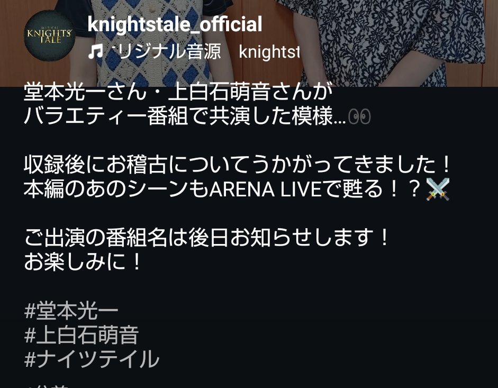The width and height of the screenshot is (498, 388).
Task: Open the Knights Tale profile avatar
Action: (x=50, y=35)
